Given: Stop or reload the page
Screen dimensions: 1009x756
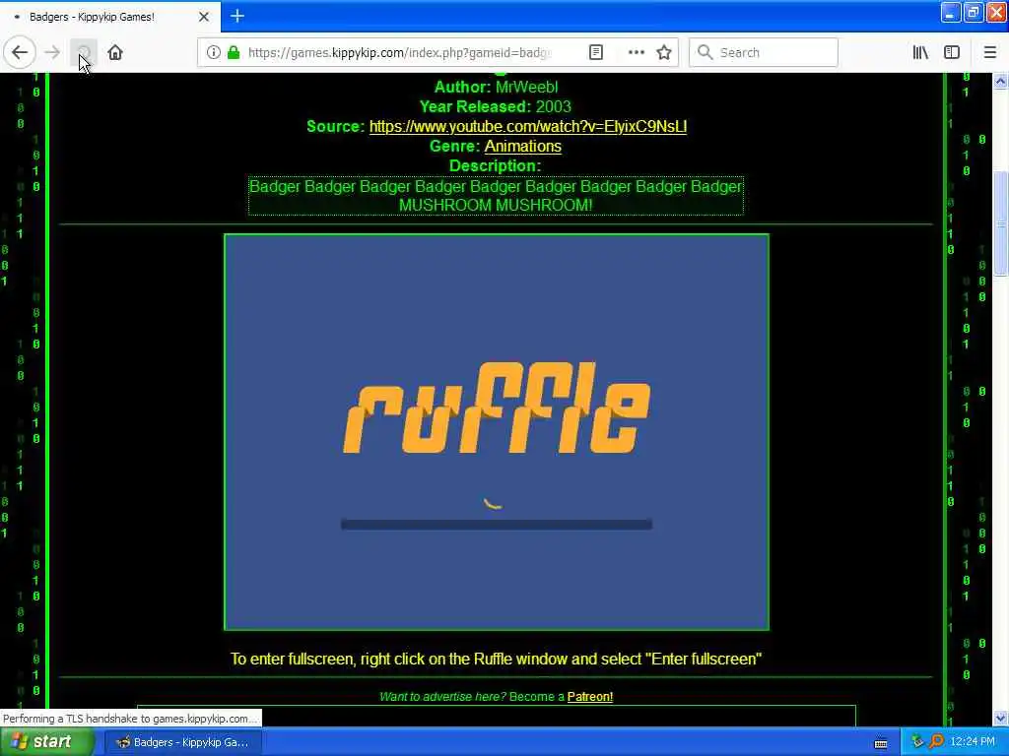Looking at the screenshot, I should (84, 53).
